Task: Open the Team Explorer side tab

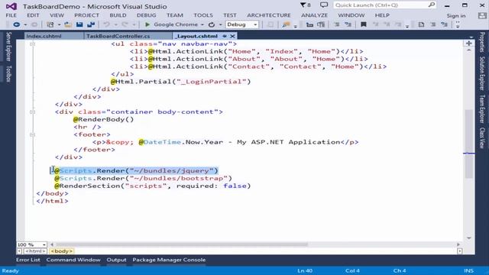Action: pos(482,109)
